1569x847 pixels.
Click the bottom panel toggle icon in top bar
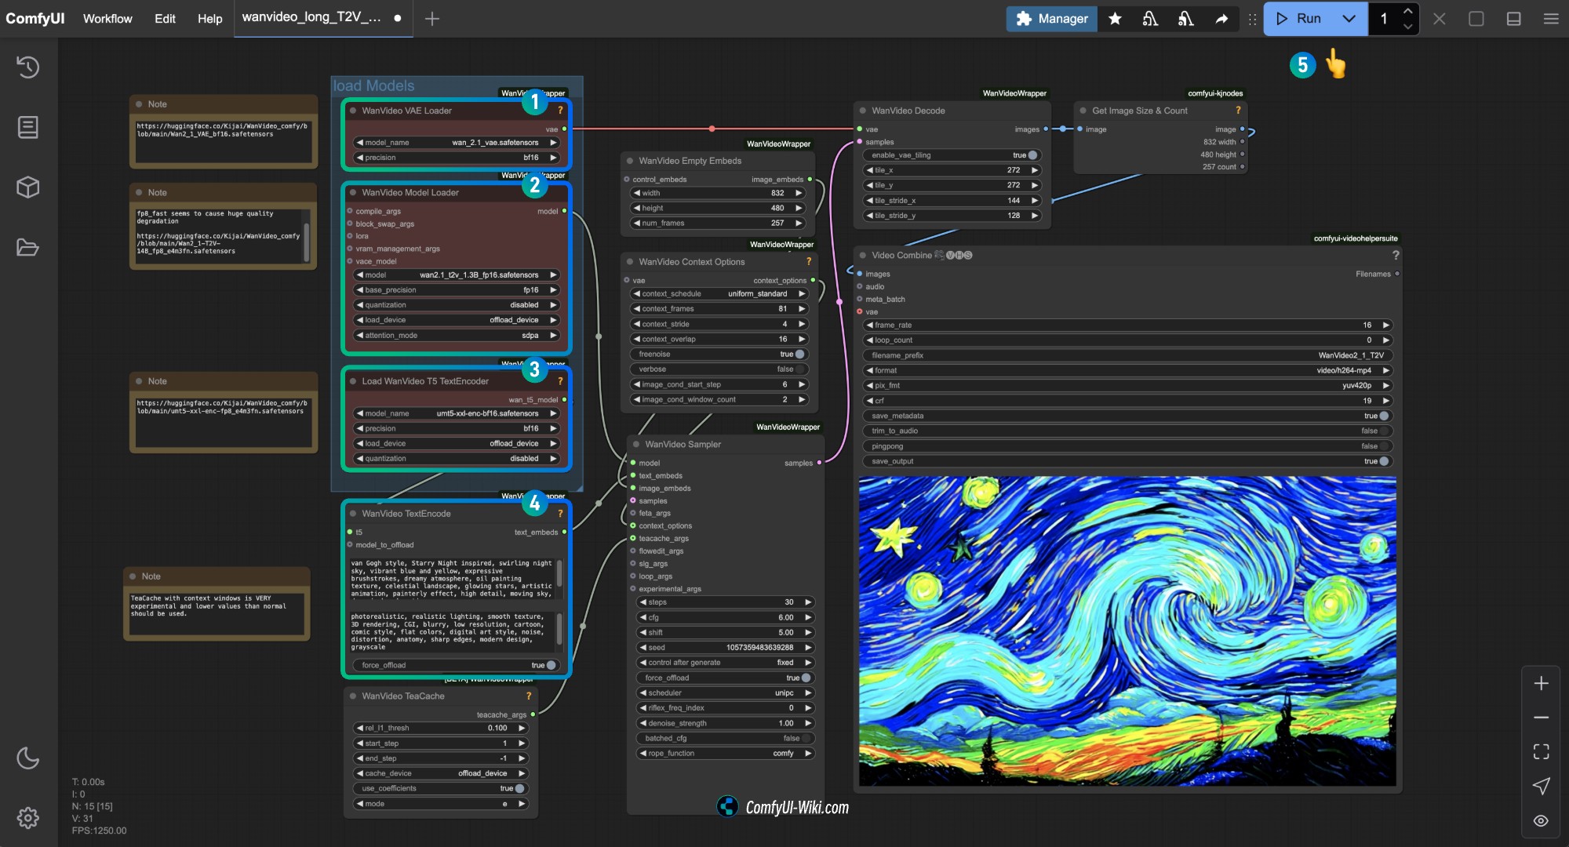tap(1513, 19)
